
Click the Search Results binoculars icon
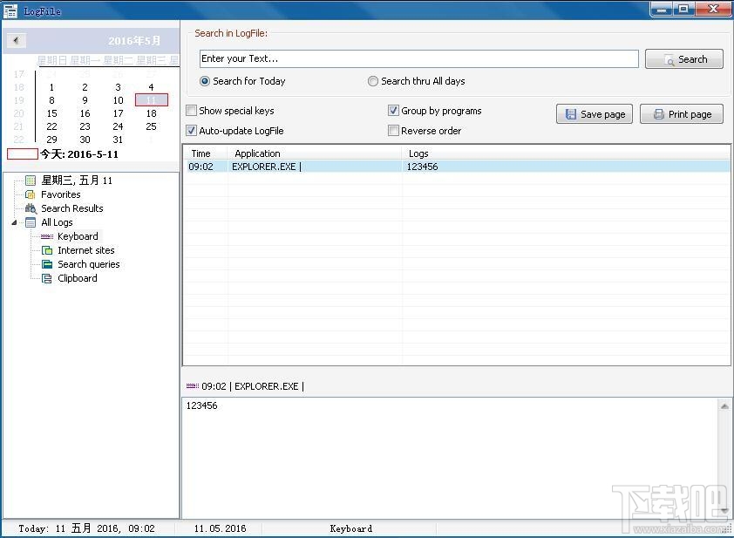[x=31, y=208]
